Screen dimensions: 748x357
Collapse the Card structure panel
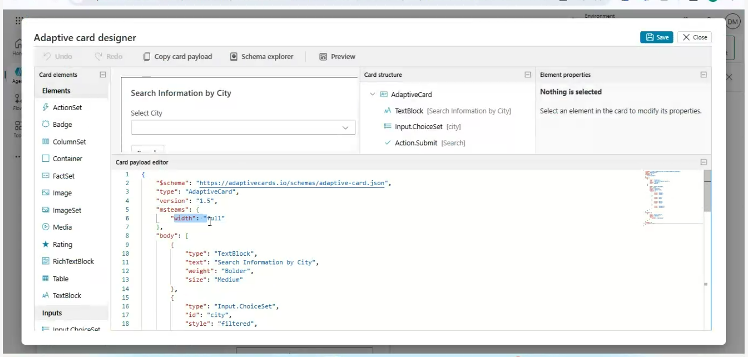tap(527, 75)
